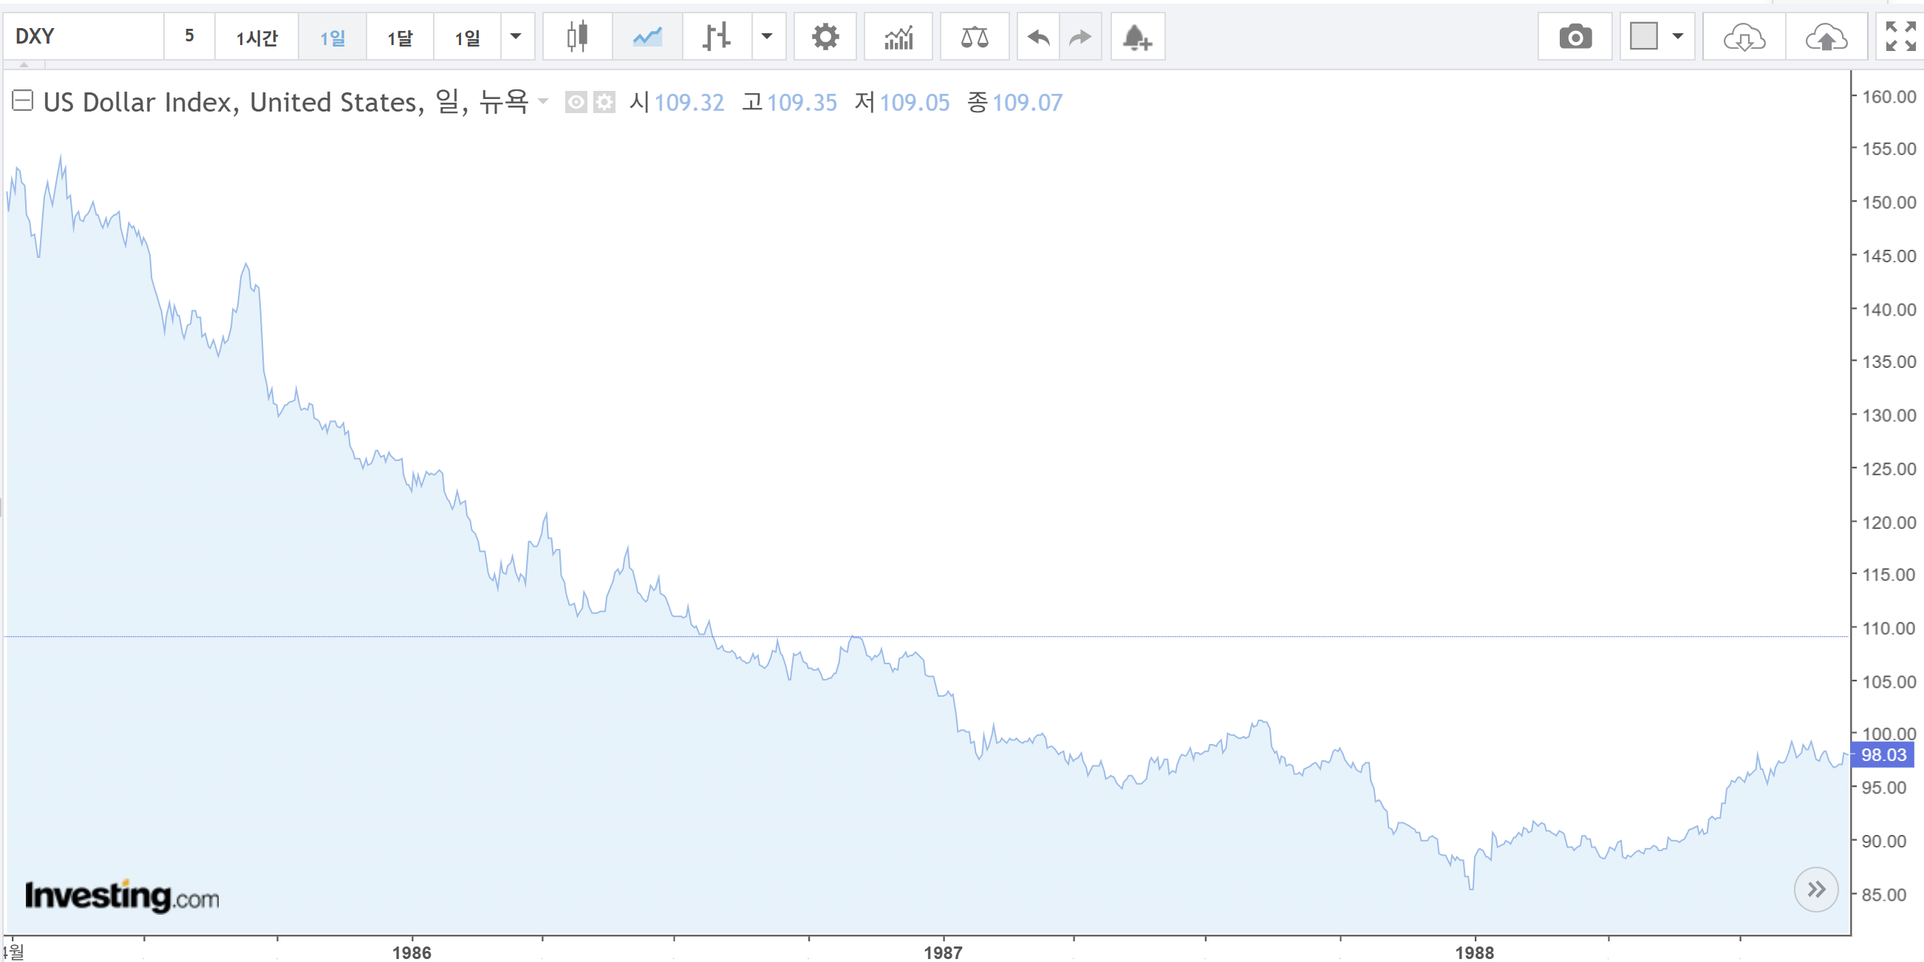Click the Investing.com logo link
The height and width of the screenshot is (962, 1924).
[122, 896]
